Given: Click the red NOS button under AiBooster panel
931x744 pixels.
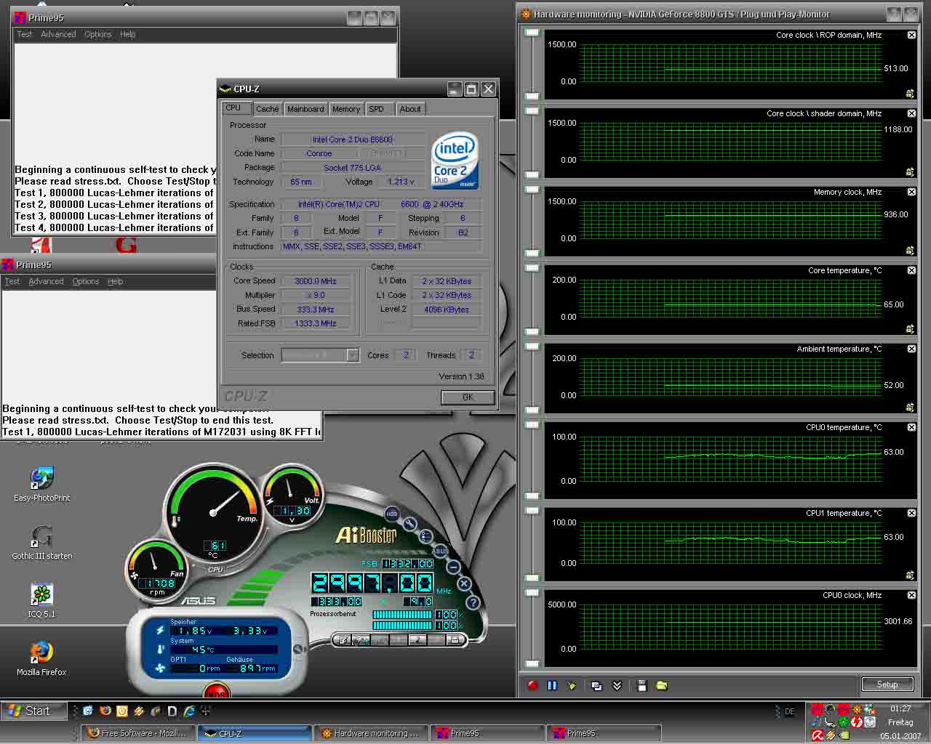Looking at the screenshot, I should pos(215,692).
